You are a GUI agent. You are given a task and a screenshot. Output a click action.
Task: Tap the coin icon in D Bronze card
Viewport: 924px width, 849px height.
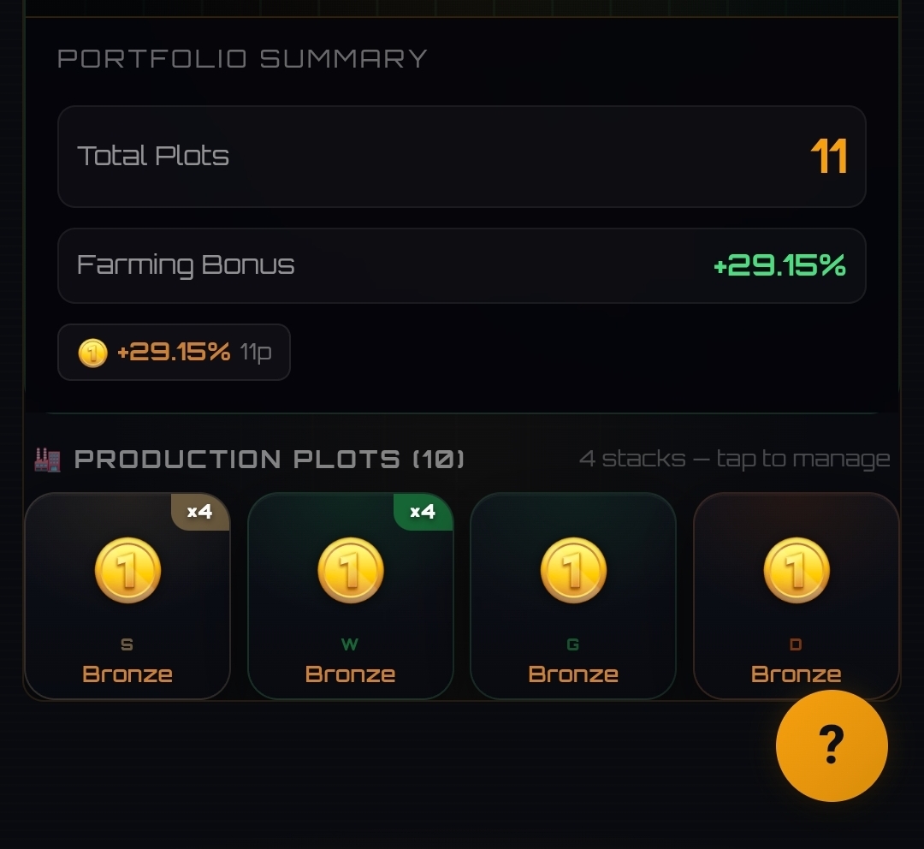point(797,570)
